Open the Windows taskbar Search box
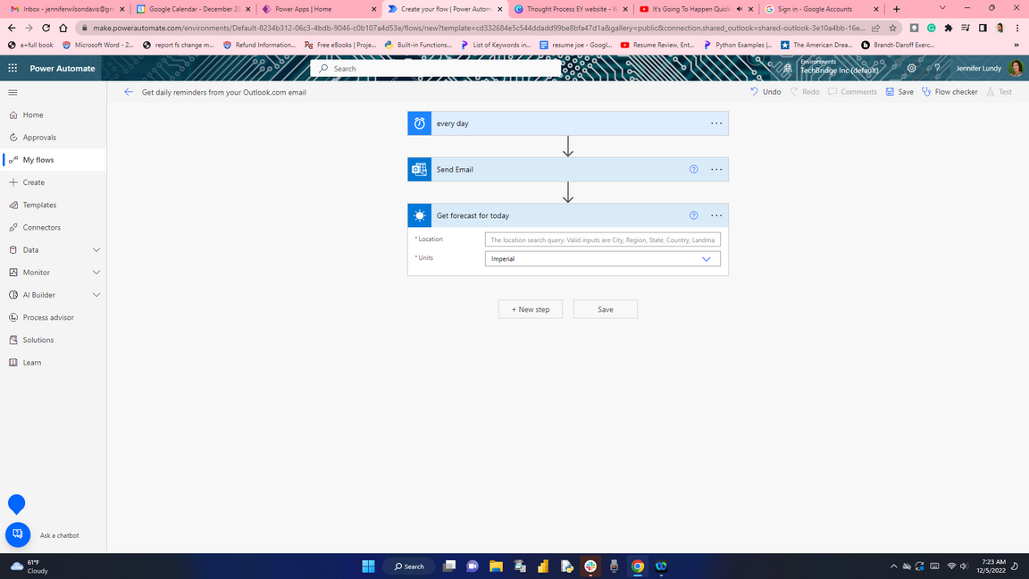 409,566
